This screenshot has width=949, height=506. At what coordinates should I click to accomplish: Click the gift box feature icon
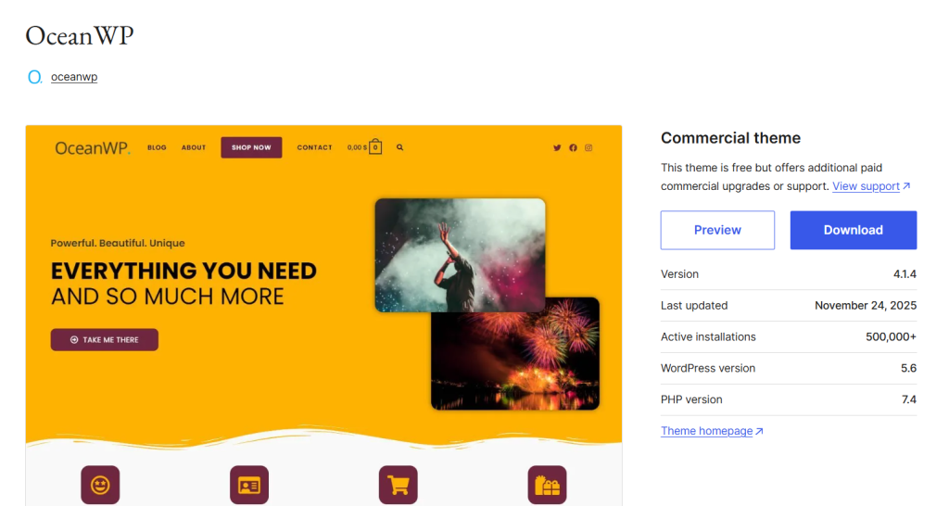[x=547, y=485]
